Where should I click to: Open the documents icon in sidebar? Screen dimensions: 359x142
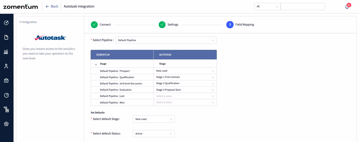7,37
